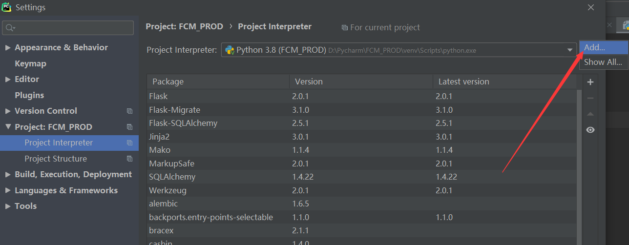Click the install package plus icon

click(590, 82)
